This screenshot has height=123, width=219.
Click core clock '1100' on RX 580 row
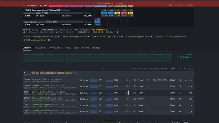click(x=140, y=80)
